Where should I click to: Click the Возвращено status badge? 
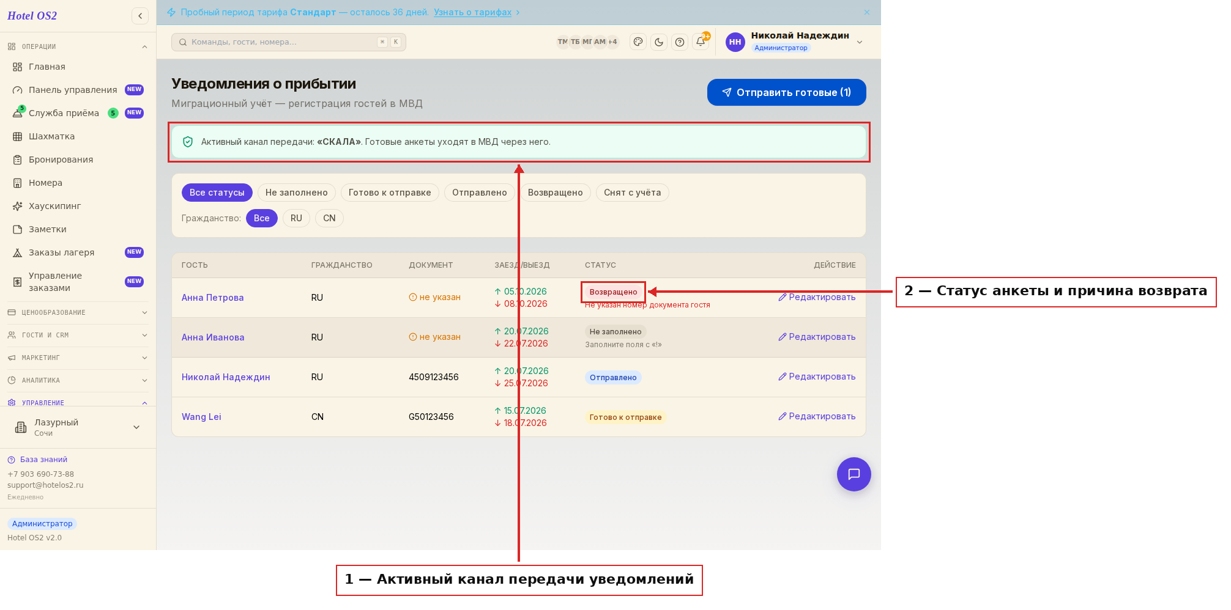point(613,292)
